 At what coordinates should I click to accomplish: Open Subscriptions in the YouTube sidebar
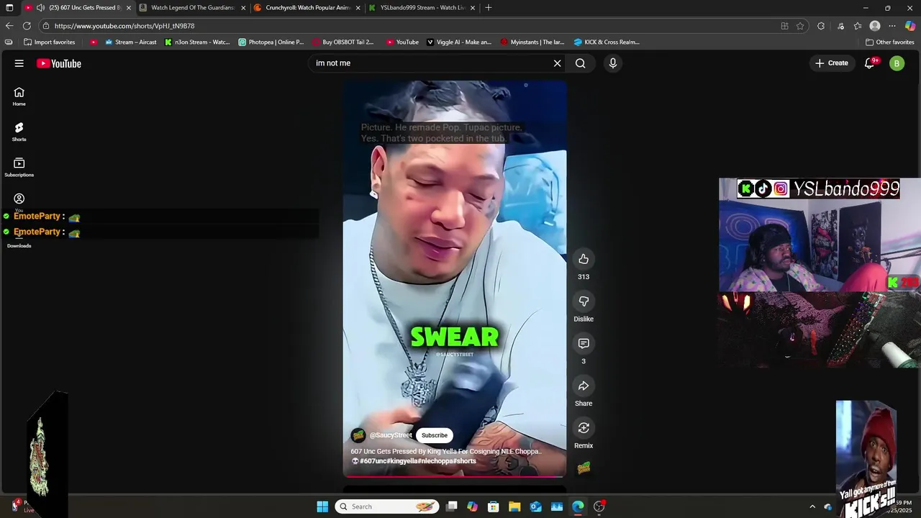click(19, 167)
